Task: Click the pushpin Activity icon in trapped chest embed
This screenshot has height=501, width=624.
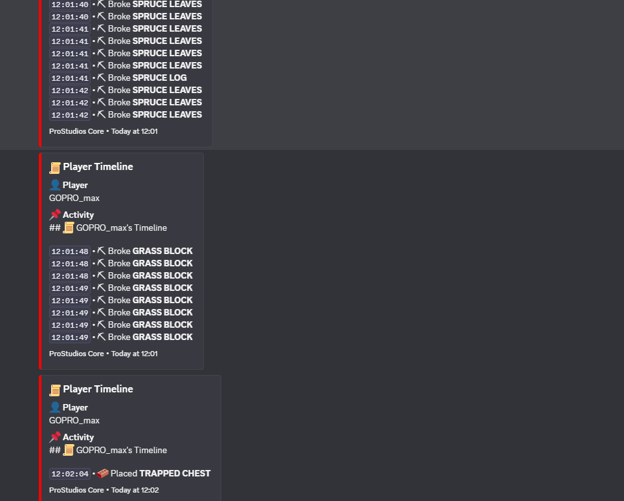Action: pyautogui.click(x=55, y=437)
